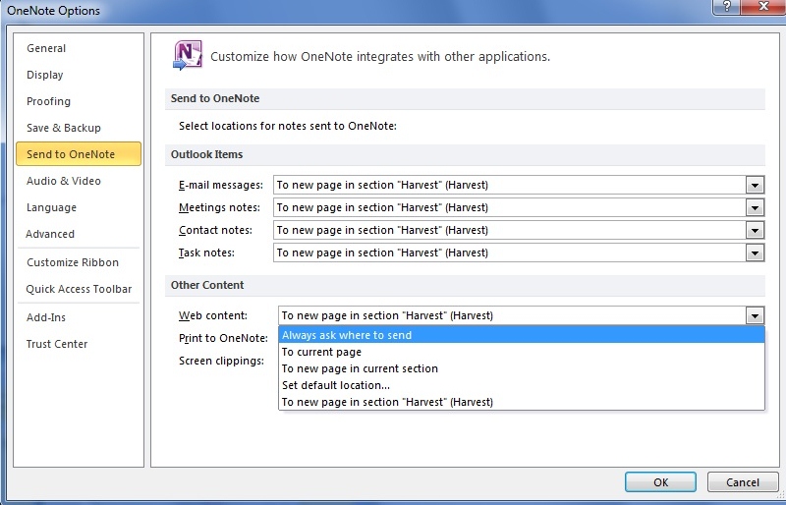Click the 'Select locations for notes' text
The image size is (786, 505).
point(288,126)
